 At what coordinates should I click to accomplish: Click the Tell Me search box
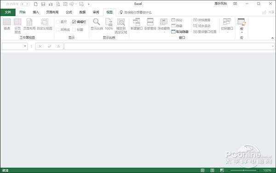[x=136, y=12]
